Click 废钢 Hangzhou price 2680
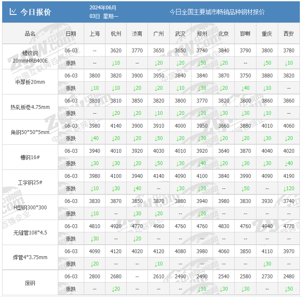The image size is (302, 297). pyautogui.click(x=116, y=277)
